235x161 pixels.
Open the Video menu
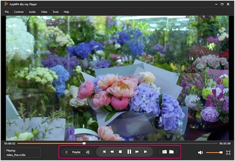pyautogui.click(x=44, y=12)
